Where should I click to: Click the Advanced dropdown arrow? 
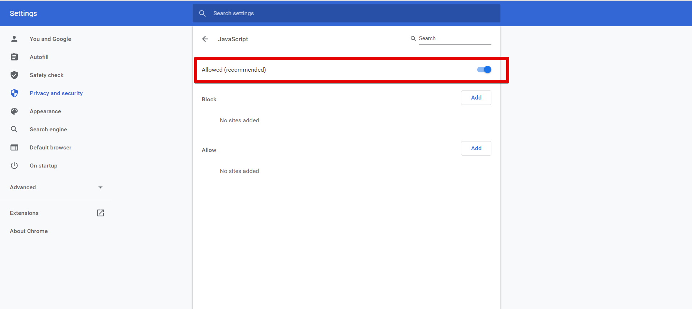100,187
